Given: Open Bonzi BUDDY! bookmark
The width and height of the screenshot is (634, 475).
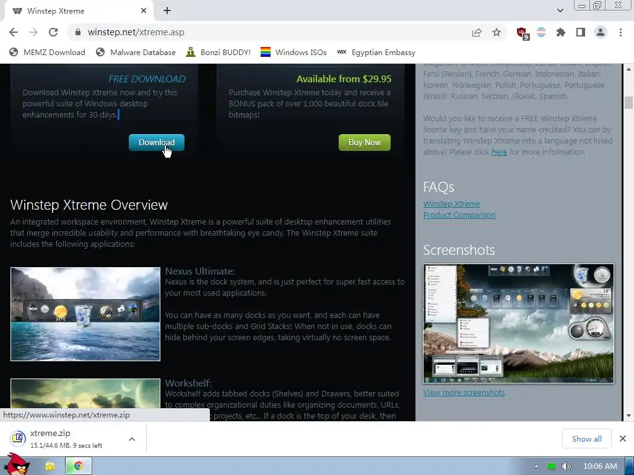Looking at the screenshot, I should pyautogui.click(x=219, y=52).
